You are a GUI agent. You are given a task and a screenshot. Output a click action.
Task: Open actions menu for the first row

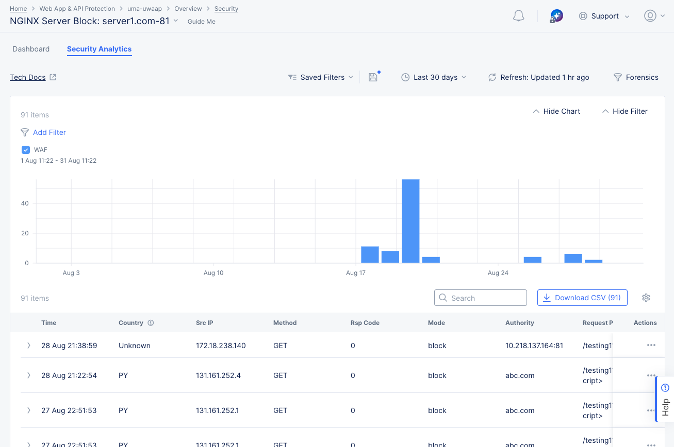(x=651, y=346)
